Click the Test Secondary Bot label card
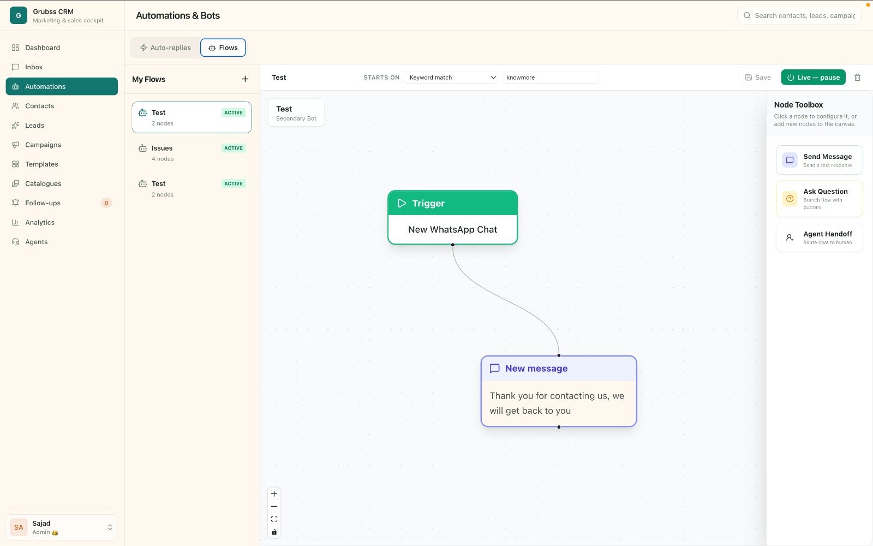873x546 pixels. pyautogui.click(x=296, y=112)
